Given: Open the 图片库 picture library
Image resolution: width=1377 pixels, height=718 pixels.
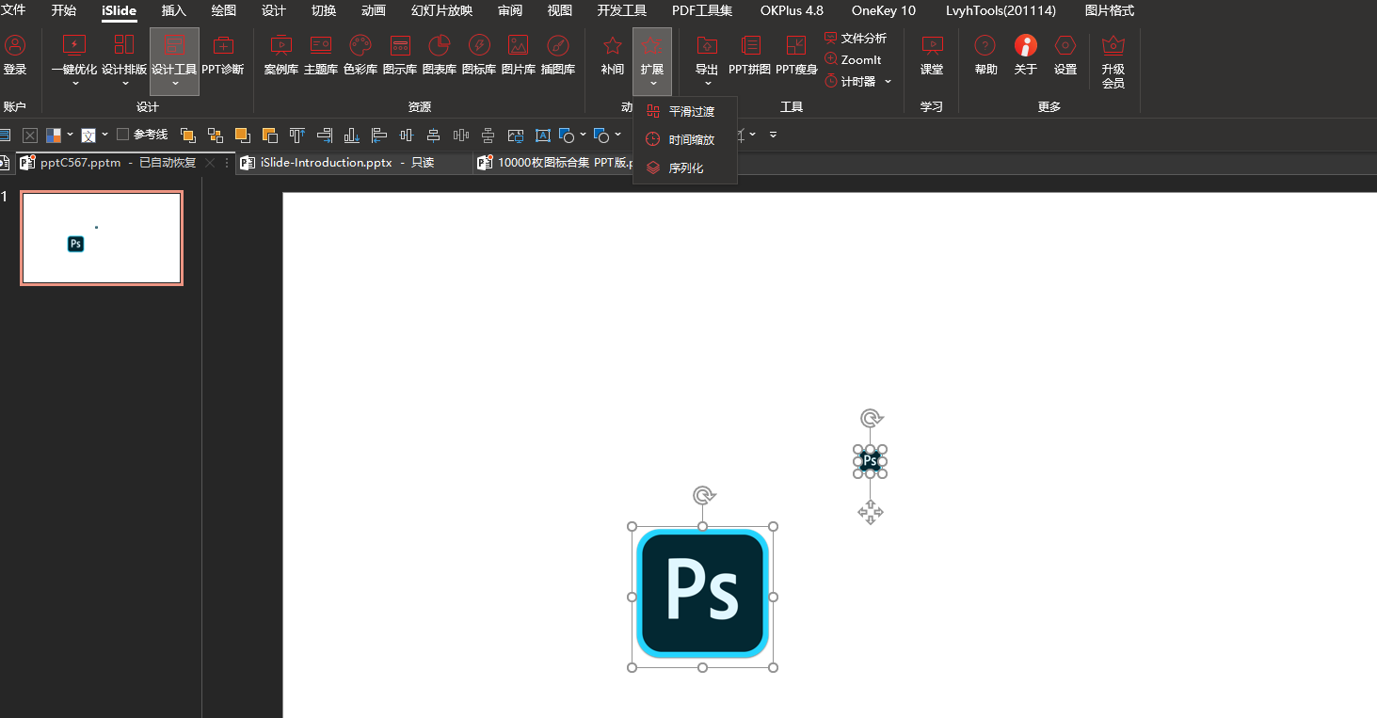Looking at the screenshot, I should point(519,55).
